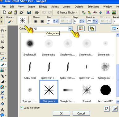Click the Browse icon in toolbar

click(15, 12)
